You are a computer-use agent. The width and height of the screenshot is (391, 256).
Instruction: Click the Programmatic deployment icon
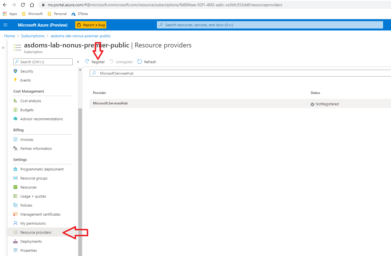(16, 169)
